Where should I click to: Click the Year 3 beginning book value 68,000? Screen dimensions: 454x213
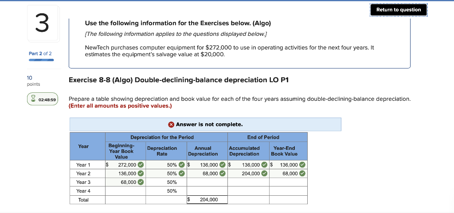[x=125, y=182]
